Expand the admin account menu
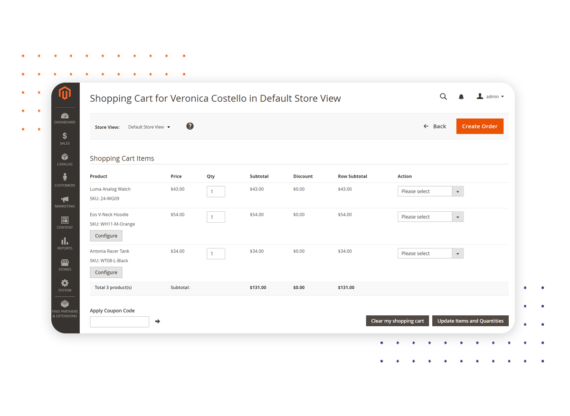Viewport: 570px width, 416px height. click(x=490, y=96)
